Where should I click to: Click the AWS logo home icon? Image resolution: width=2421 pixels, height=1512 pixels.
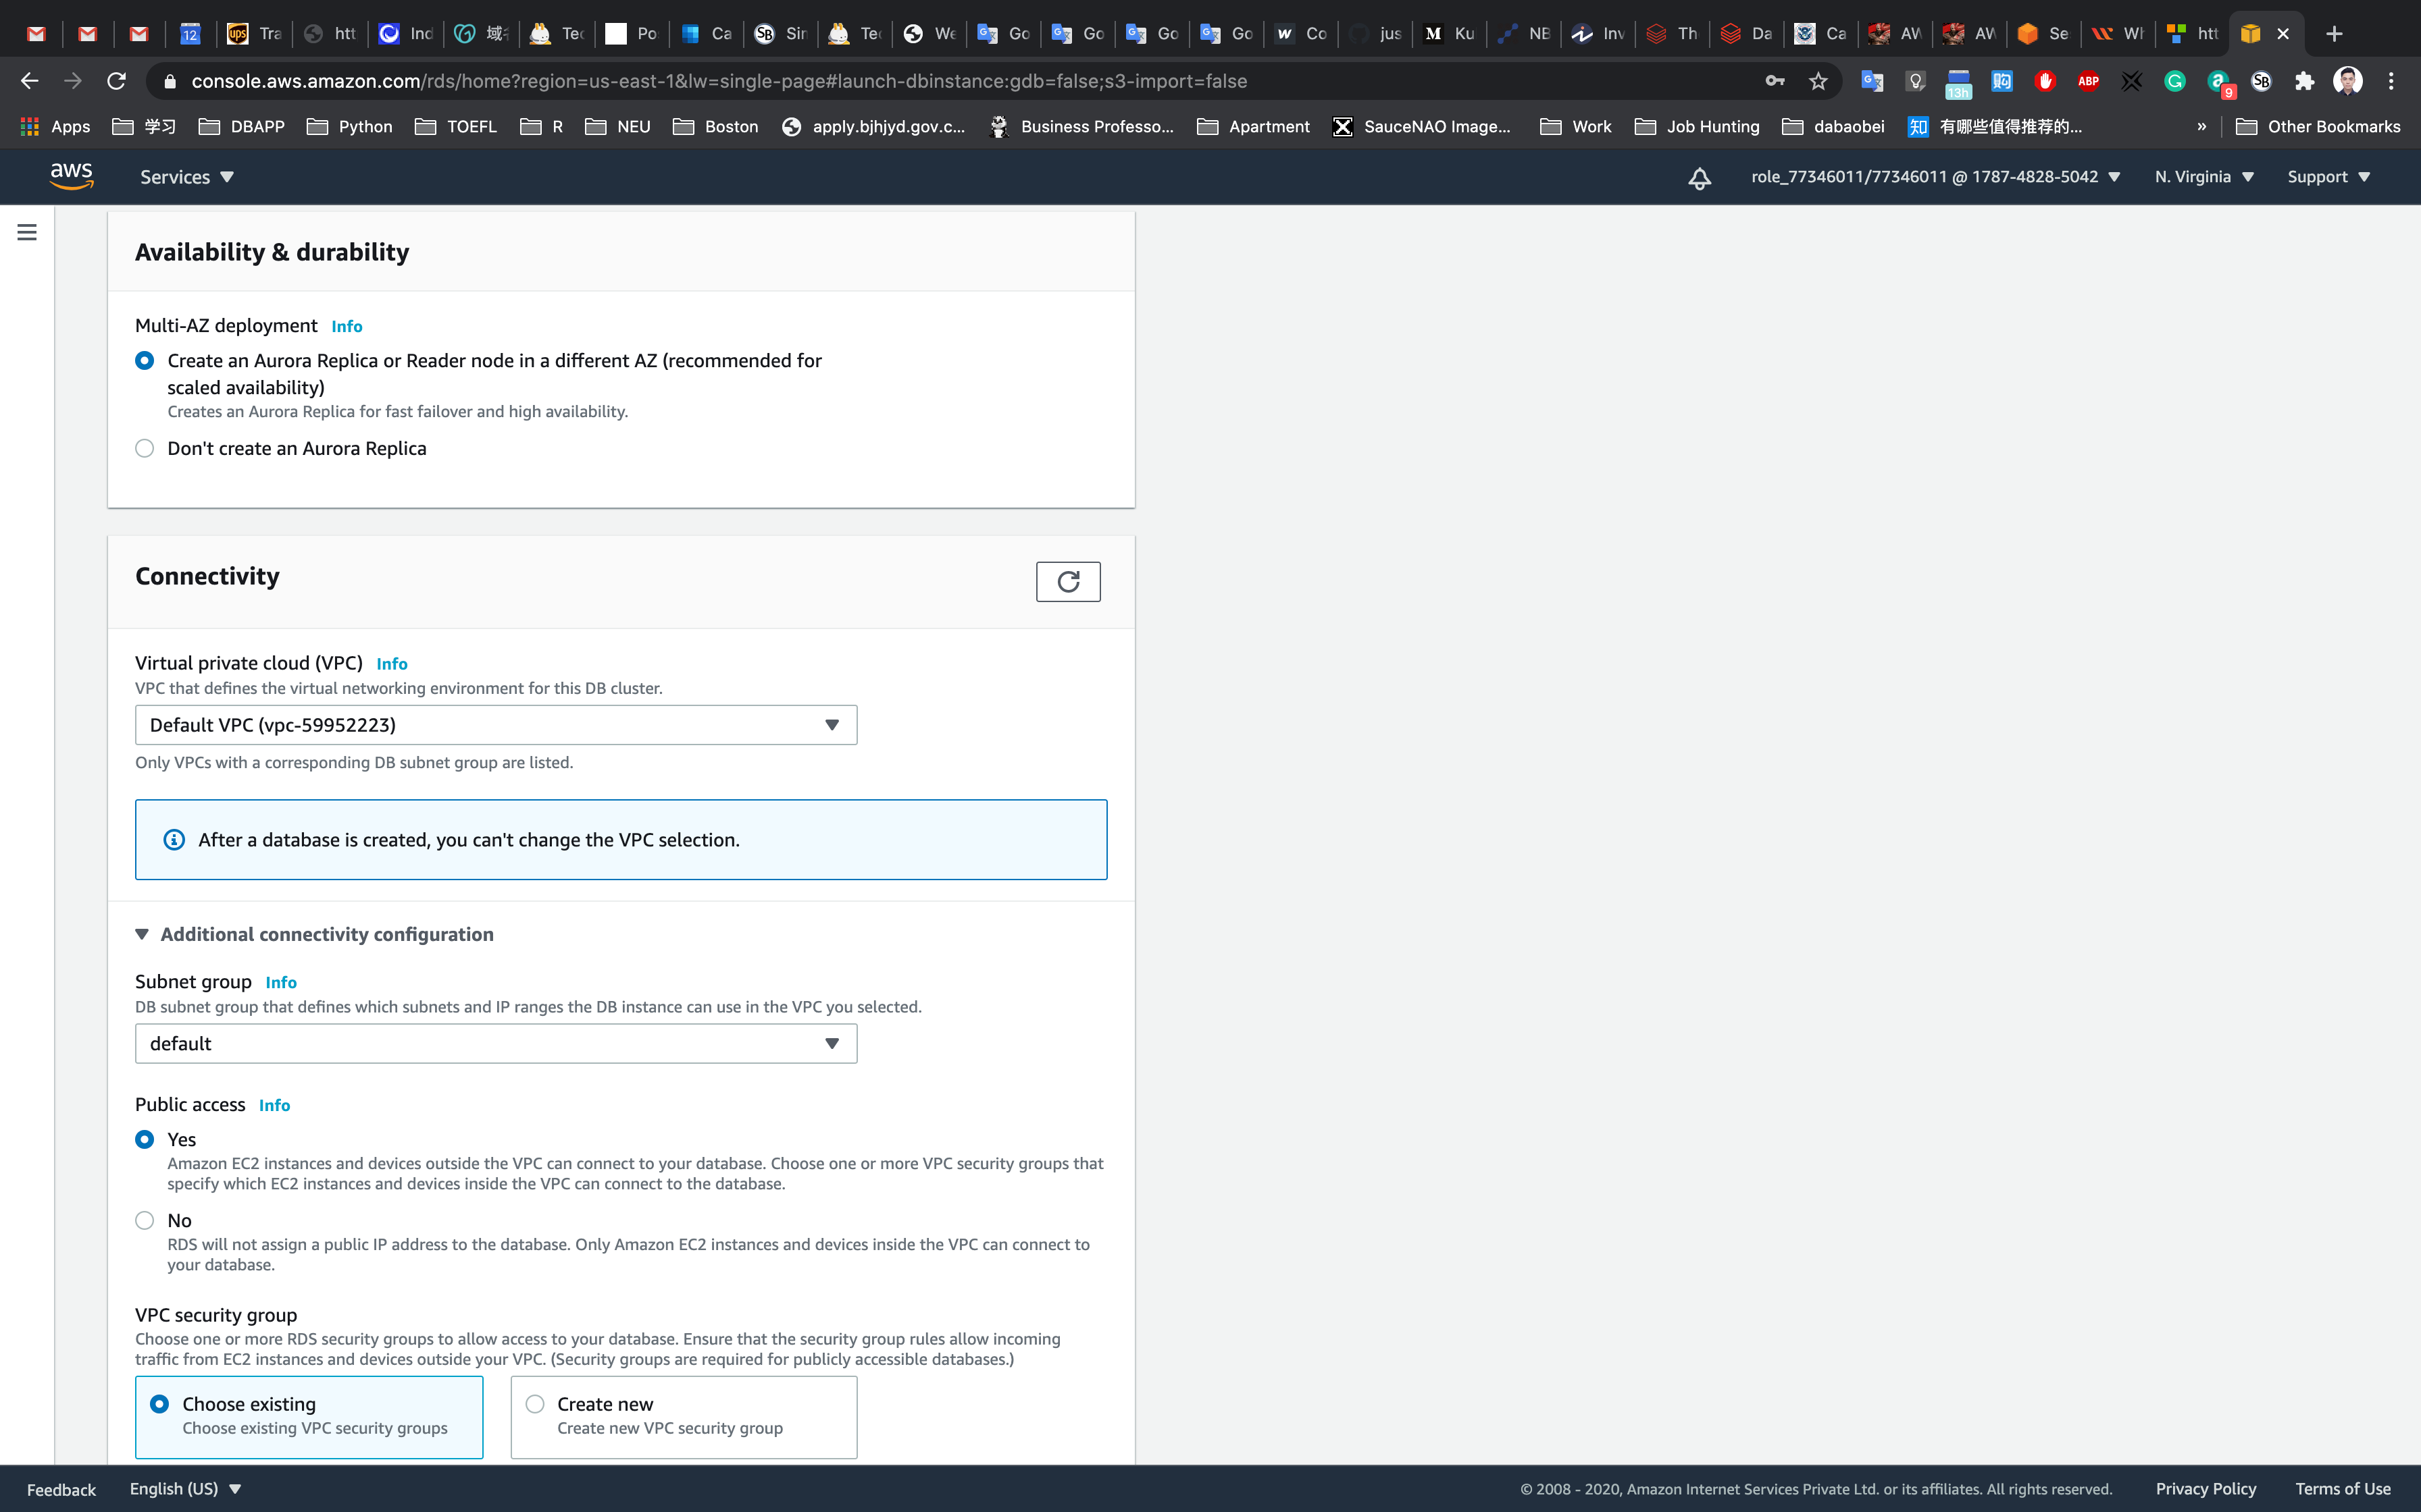pos(72,176)
